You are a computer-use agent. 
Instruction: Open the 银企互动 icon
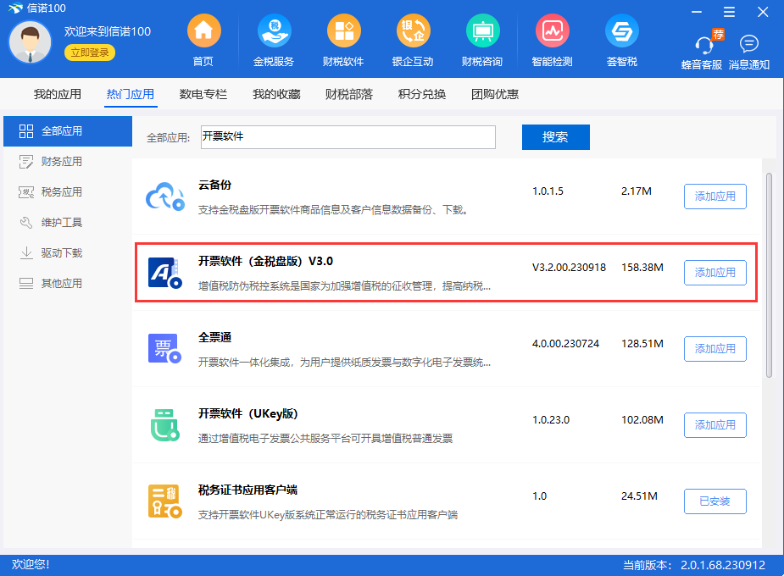pos(413,31)
